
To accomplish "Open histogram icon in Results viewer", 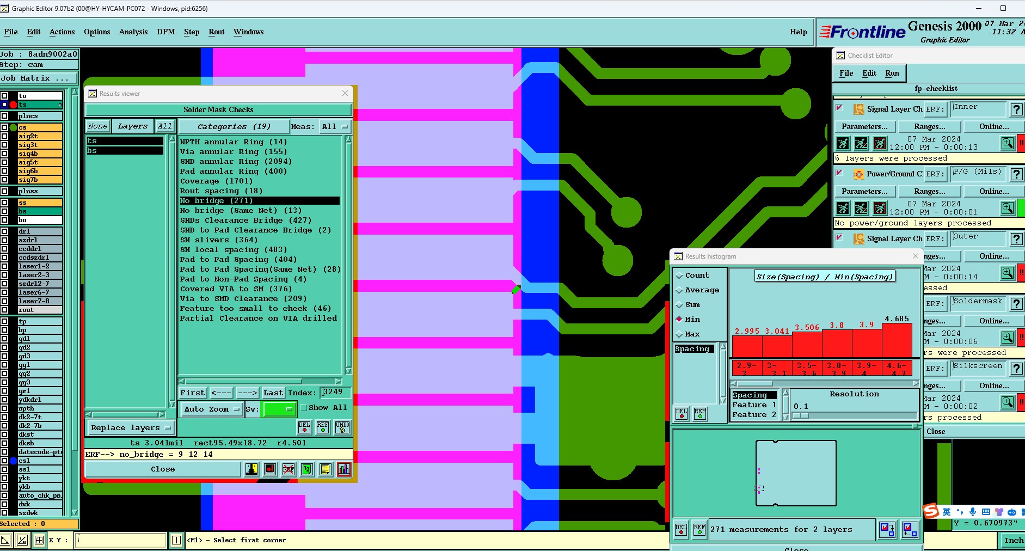I will pos(344,469).
